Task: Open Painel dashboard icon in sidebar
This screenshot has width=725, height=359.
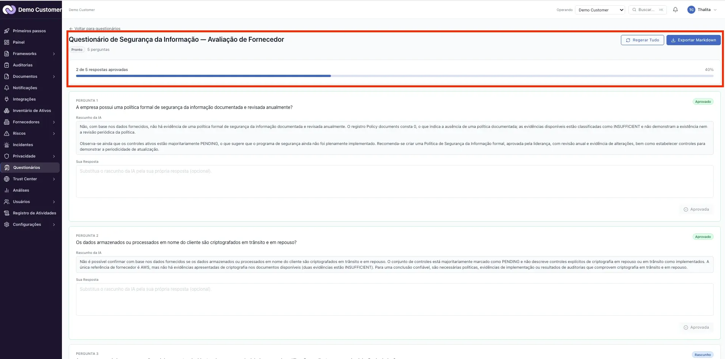Action: pyautogui.click(x=6, y=42)
